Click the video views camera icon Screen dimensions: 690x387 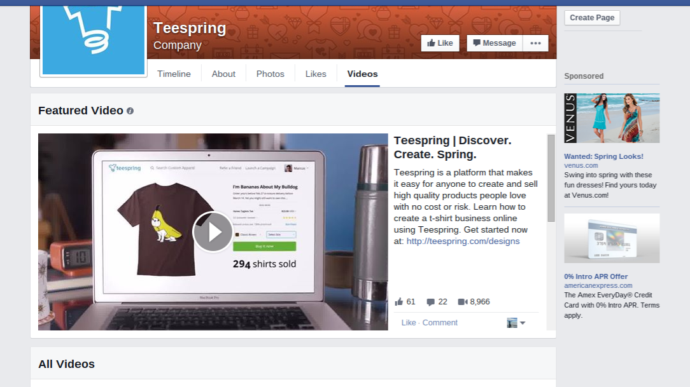463,302
